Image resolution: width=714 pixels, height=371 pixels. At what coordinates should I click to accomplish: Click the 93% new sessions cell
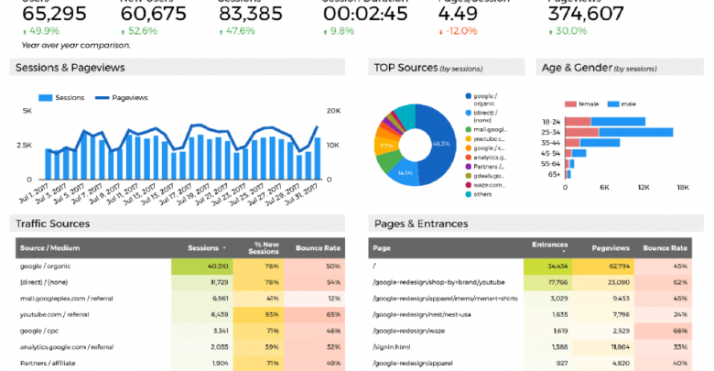259,314
